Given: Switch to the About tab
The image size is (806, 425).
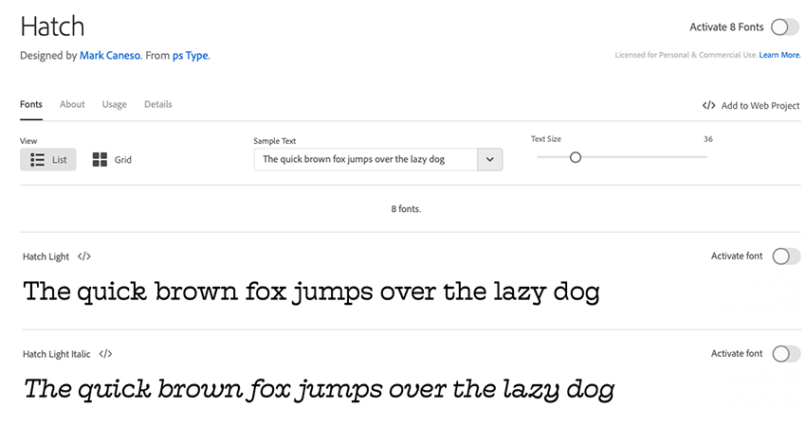Looking at the screenshot, I should [72, 104].
